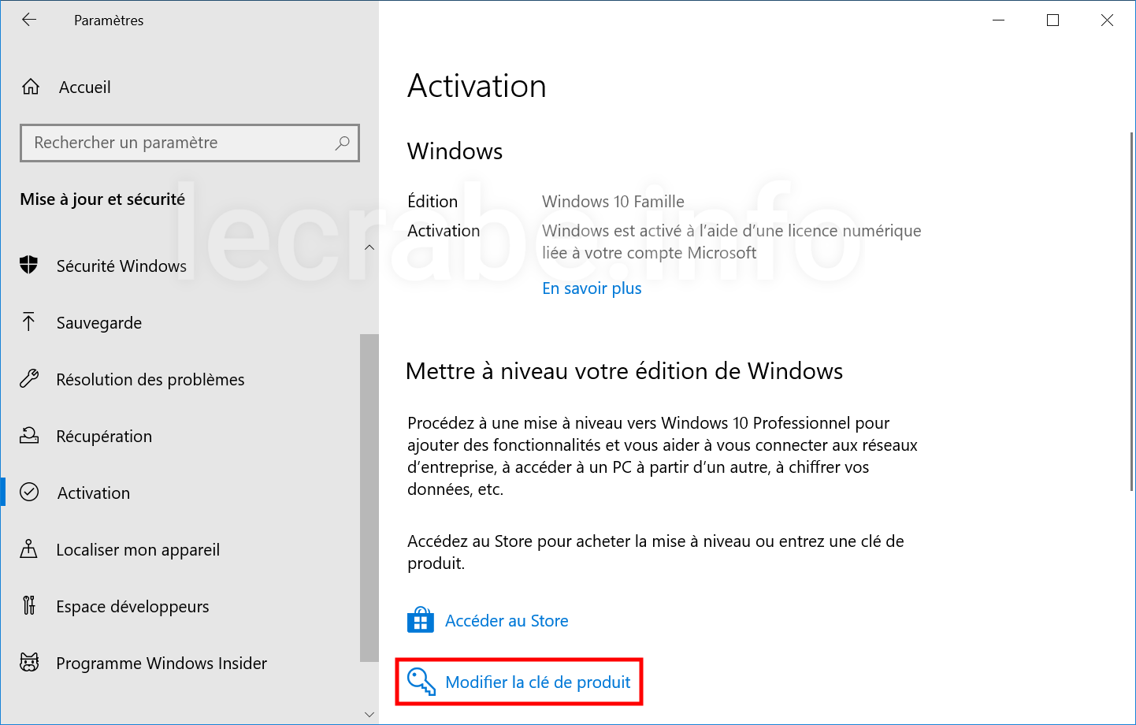Click the search magnifier icon
This screenshot has height=725, width=1136.
342,143
